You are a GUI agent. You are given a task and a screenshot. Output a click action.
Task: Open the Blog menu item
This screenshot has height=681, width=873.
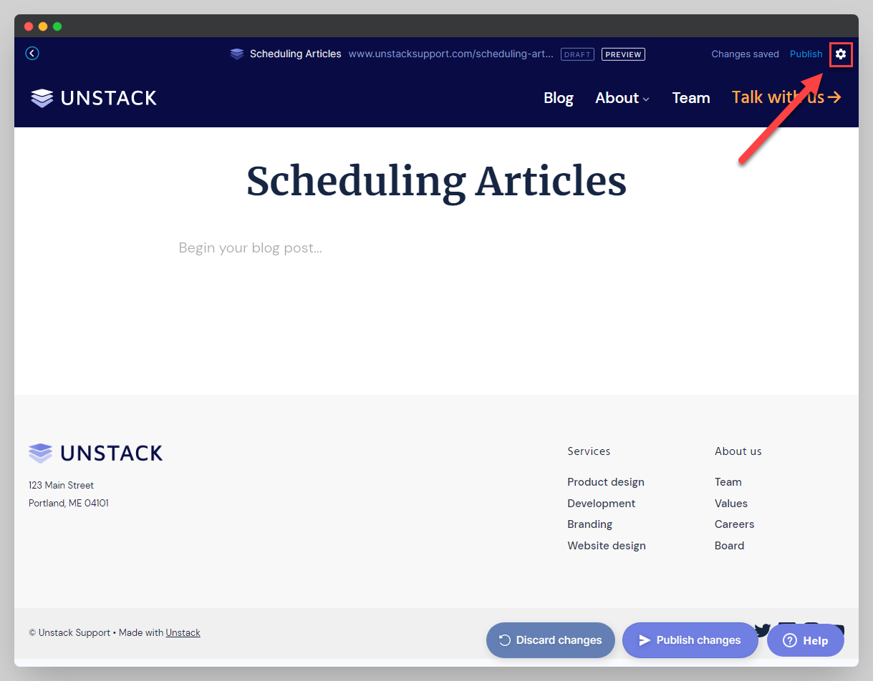tap(558, 98)
